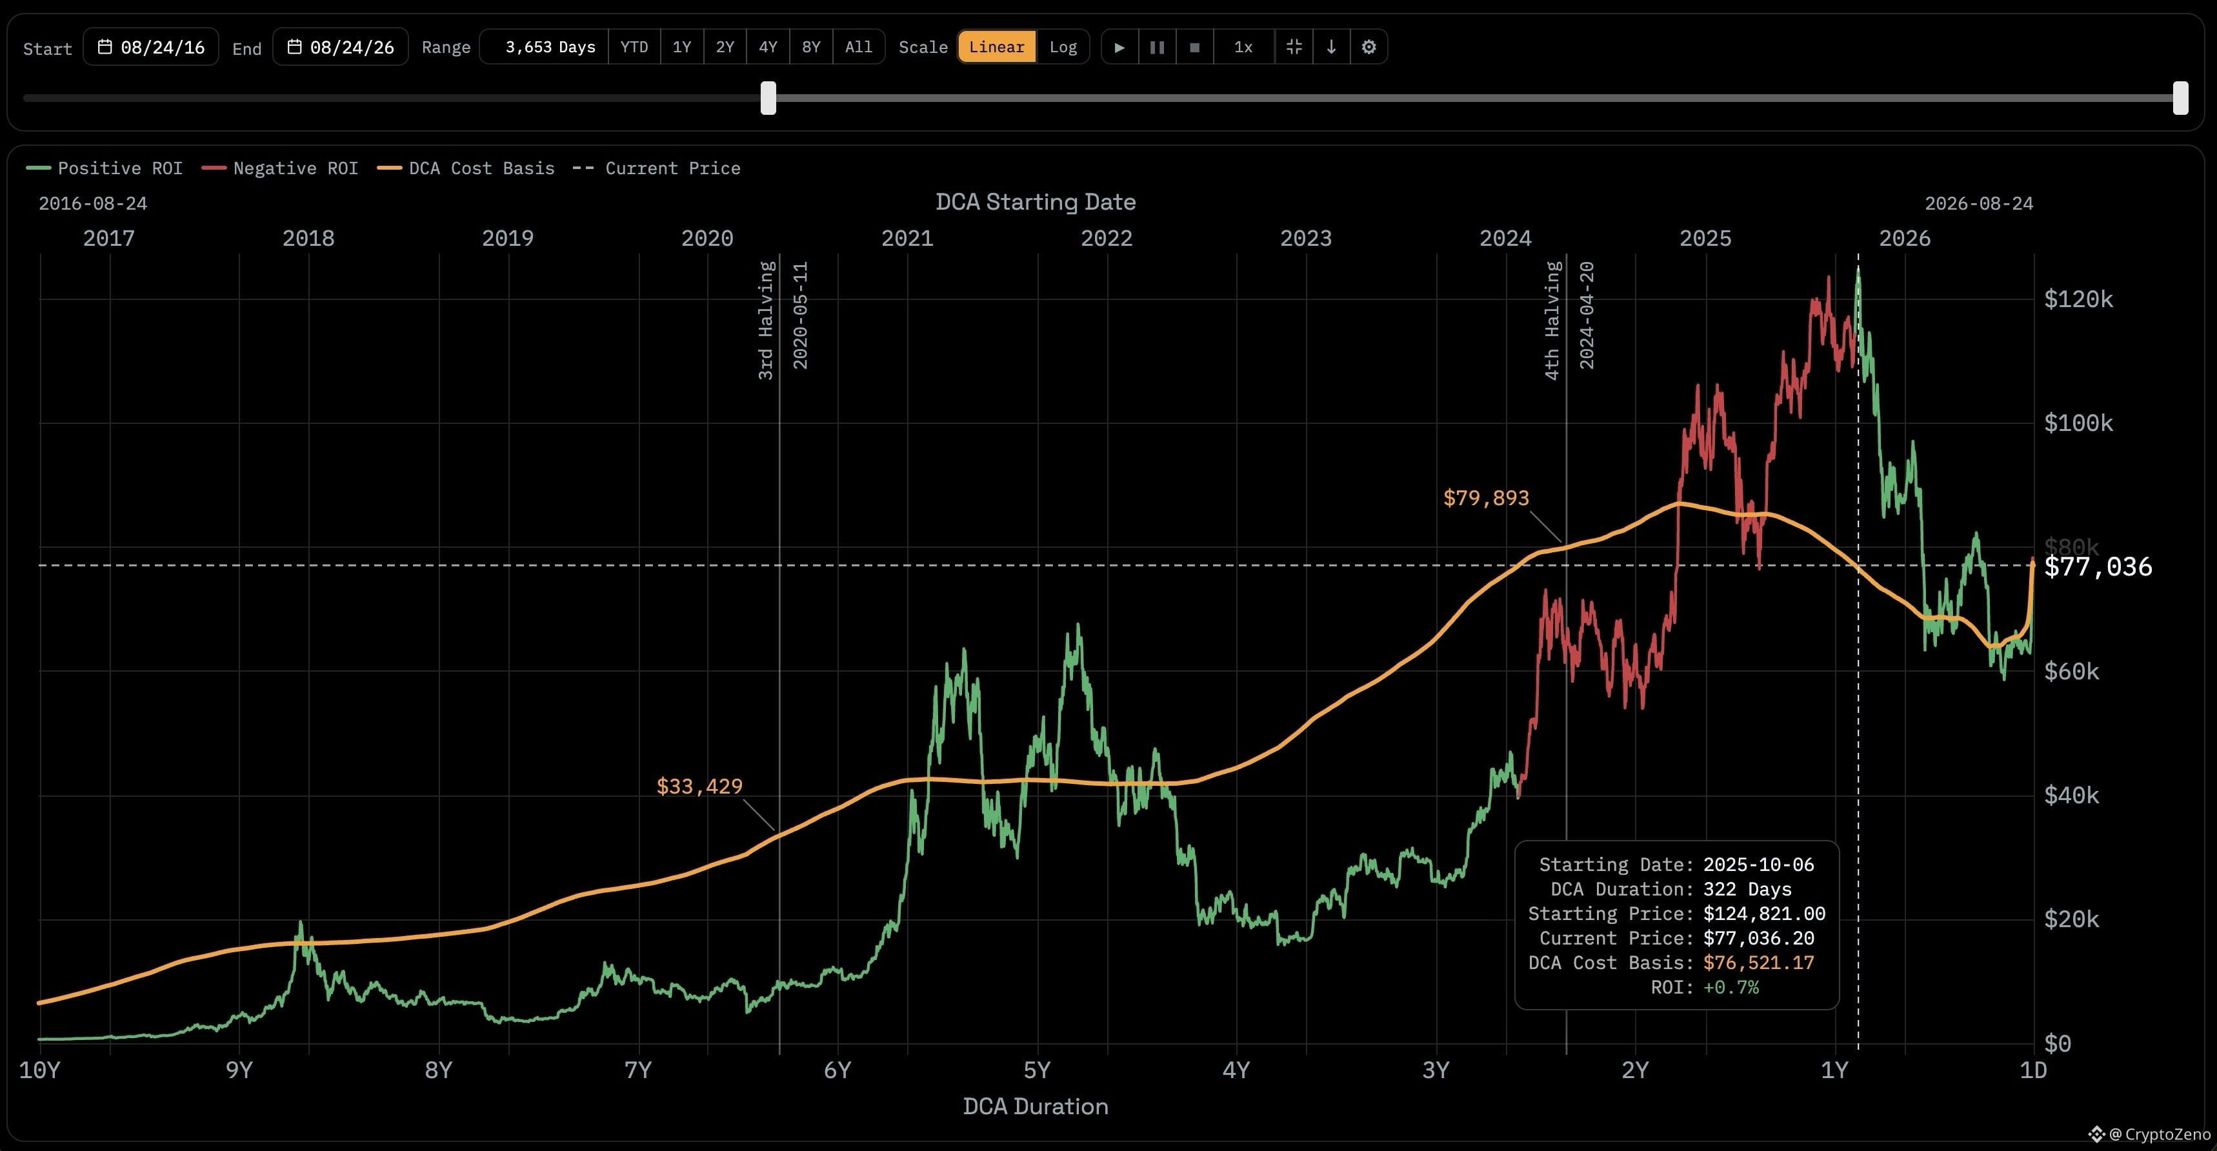
Task: Click the calendar icon in the Start date field
Action: click(105, 46)
